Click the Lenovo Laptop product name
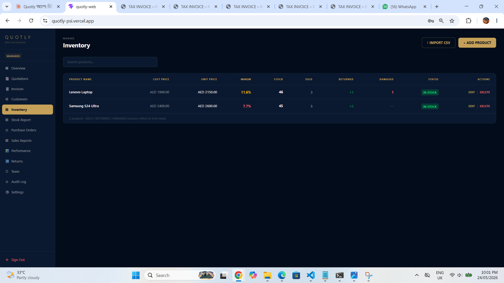 (81, 92)
